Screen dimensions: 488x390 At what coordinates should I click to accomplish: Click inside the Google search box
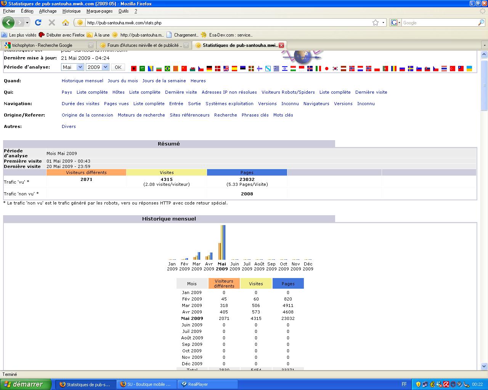[439, 22]
